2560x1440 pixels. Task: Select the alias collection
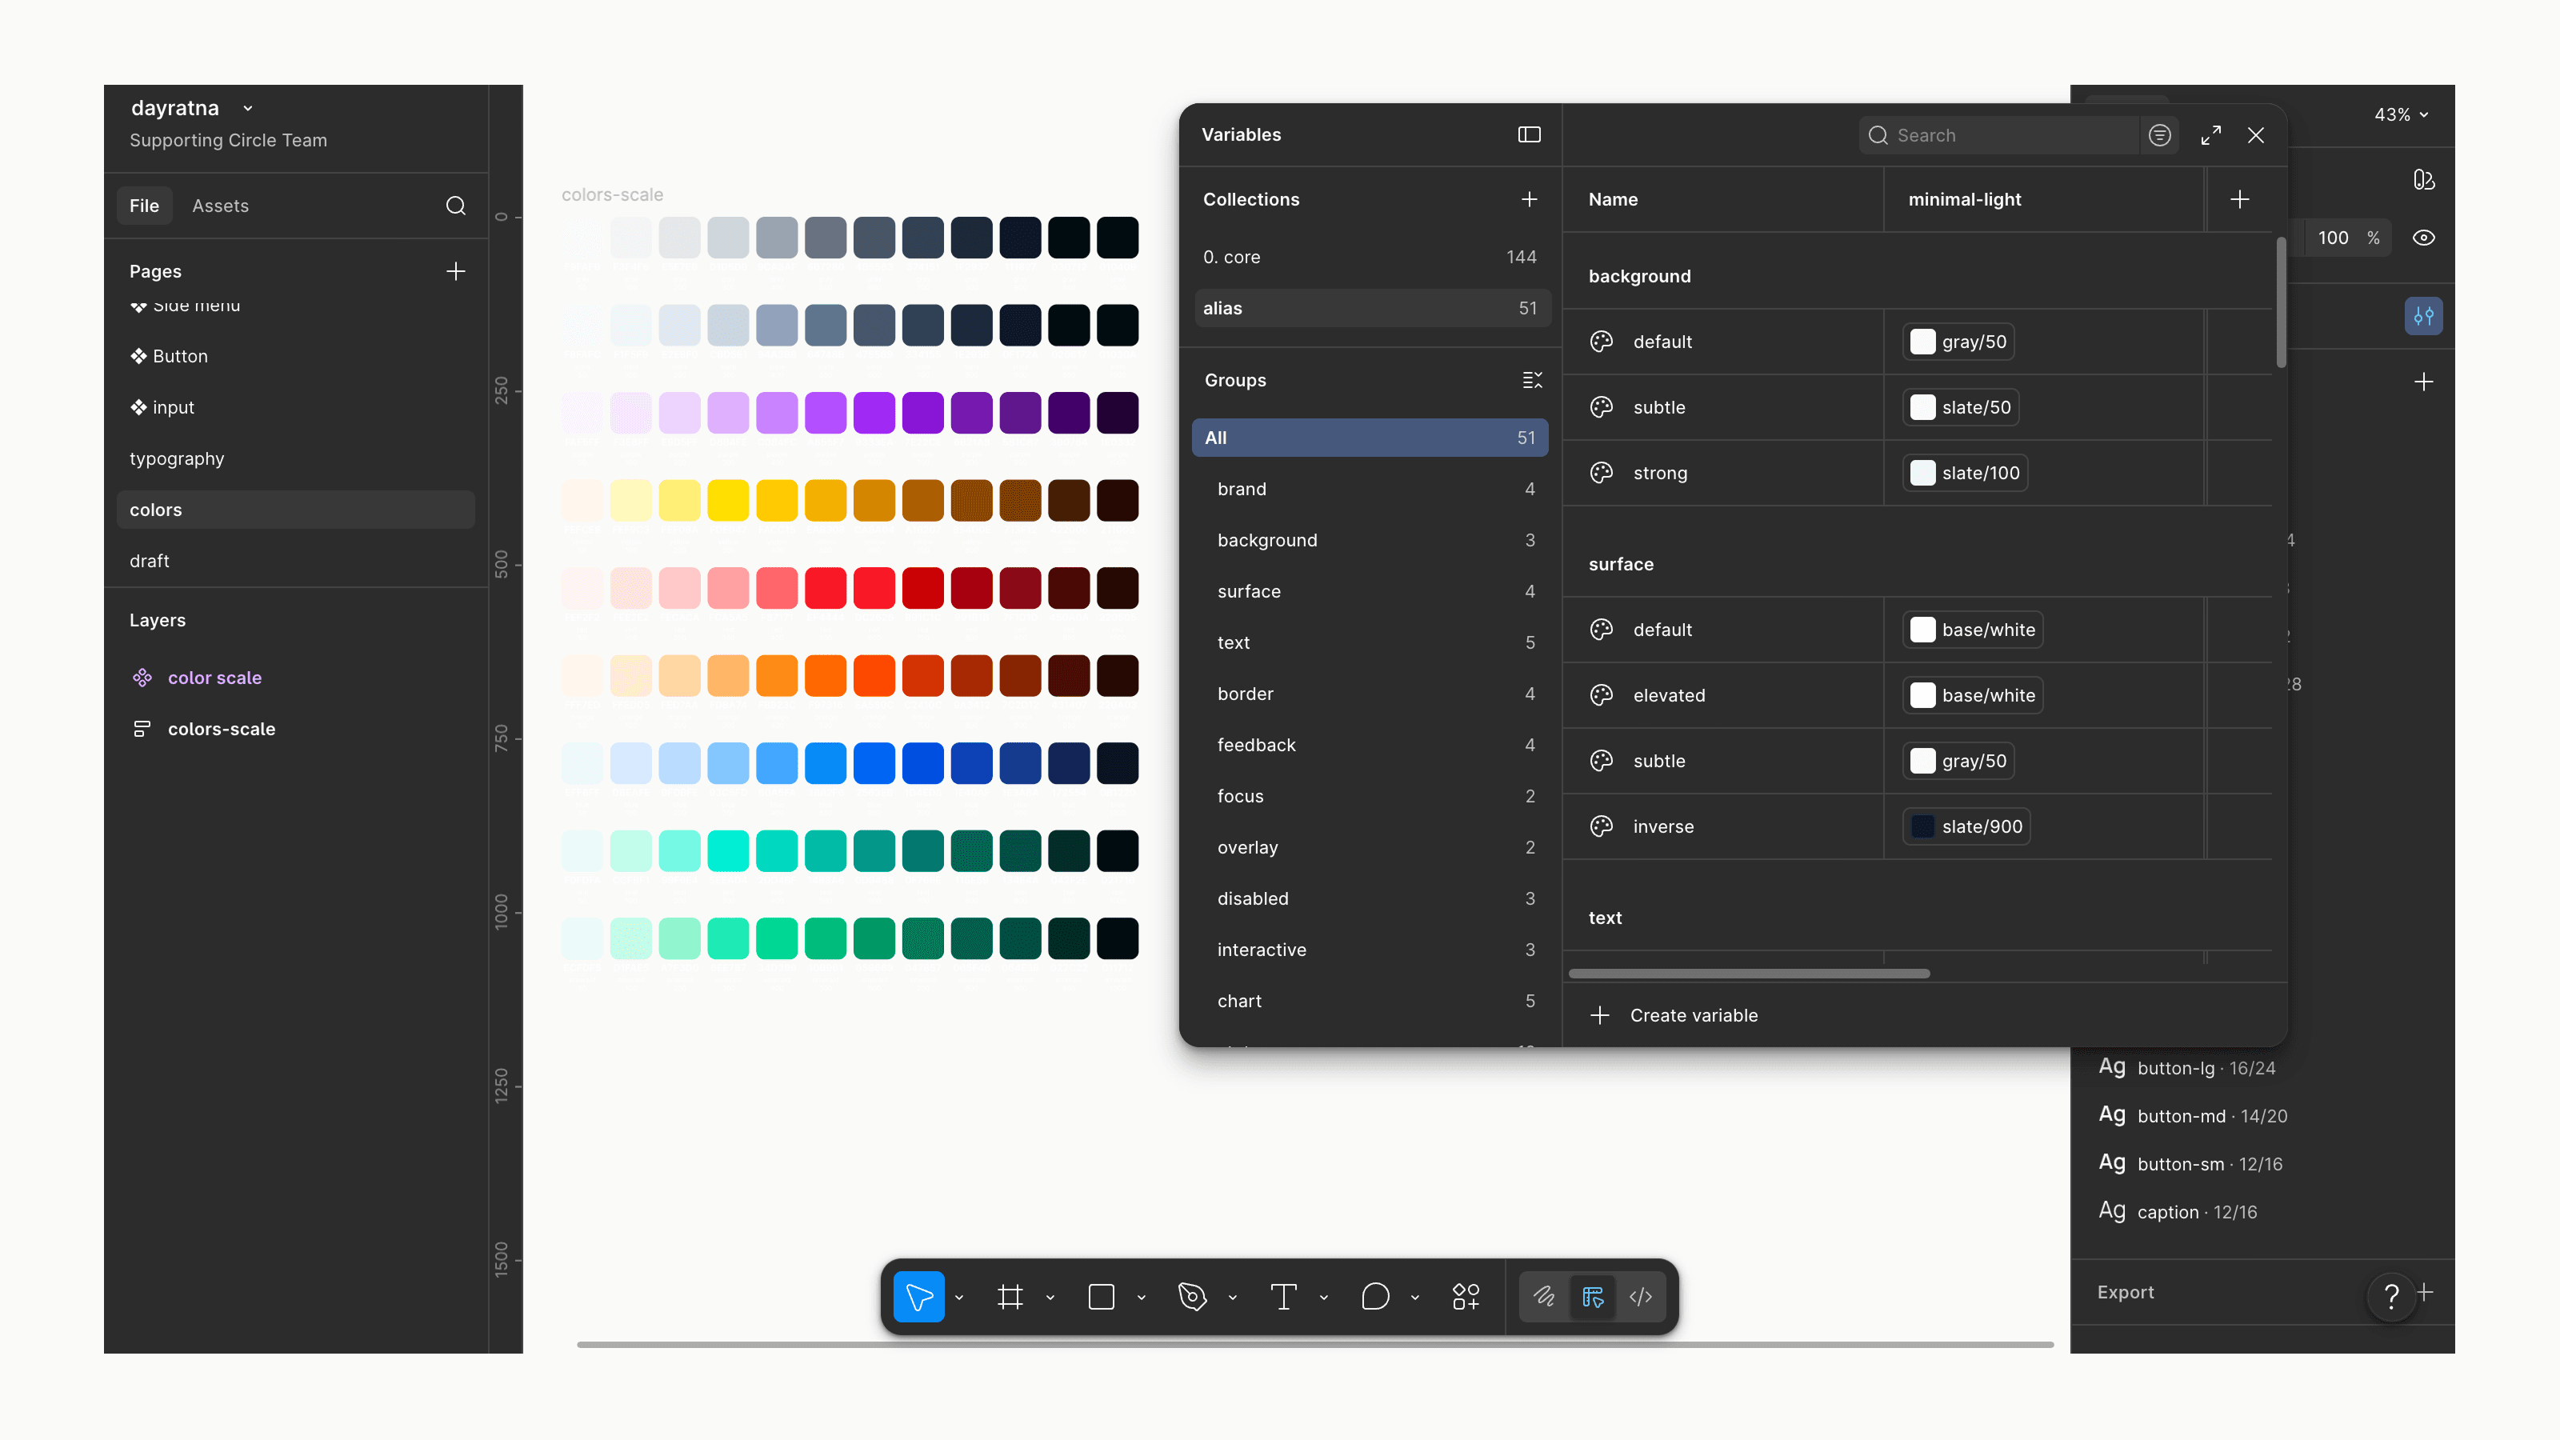pos(1371,308)
